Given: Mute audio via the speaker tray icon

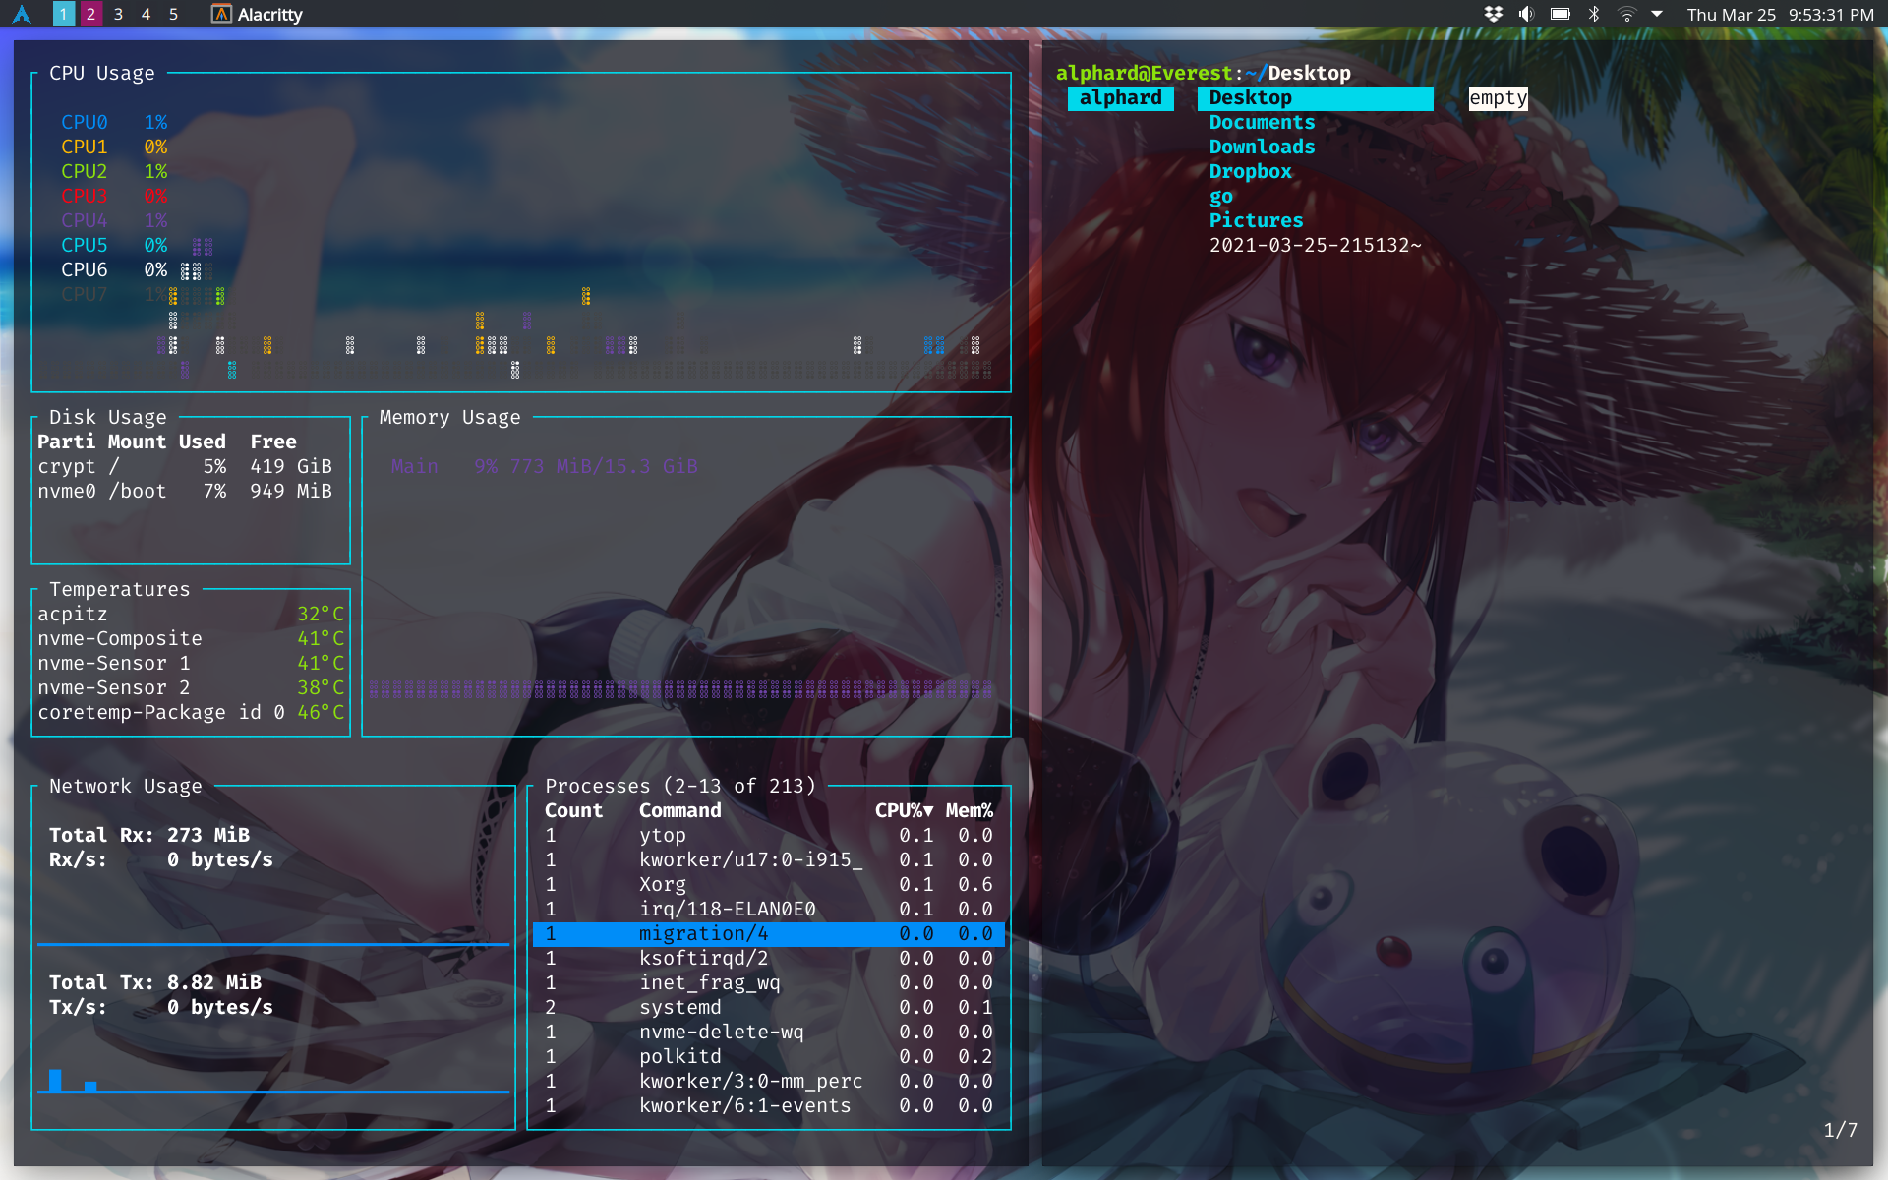Looking at the screenshot, I should click(1526, 14).
